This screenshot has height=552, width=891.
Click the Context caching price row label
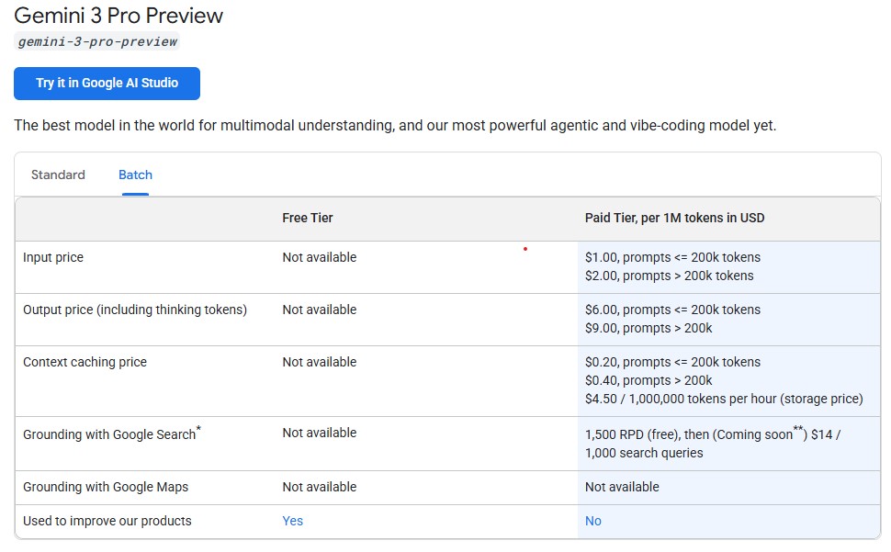[85, 362]
